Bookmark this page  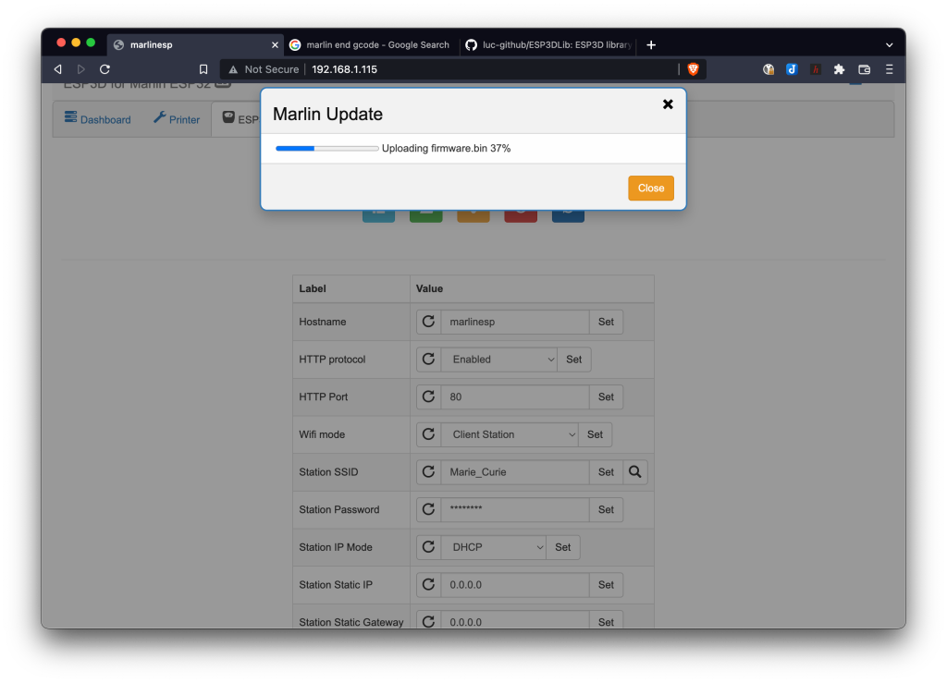click(203, 69)
